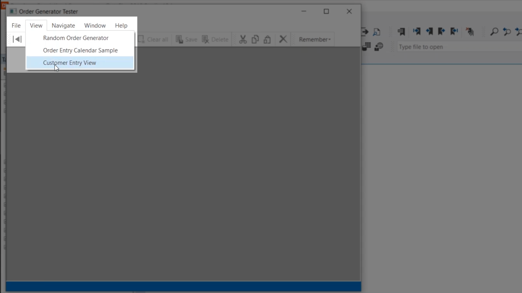The image size is (522, 293).
Task: Click the go-to-first-record arrow icon
Action: pos(17,39)
